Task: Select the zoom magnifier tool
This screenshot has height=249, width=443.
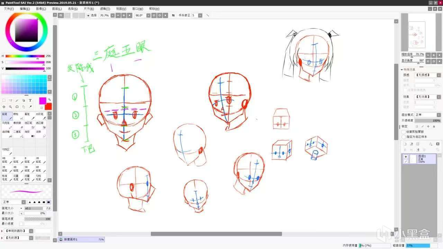Action: click(10, 107)
